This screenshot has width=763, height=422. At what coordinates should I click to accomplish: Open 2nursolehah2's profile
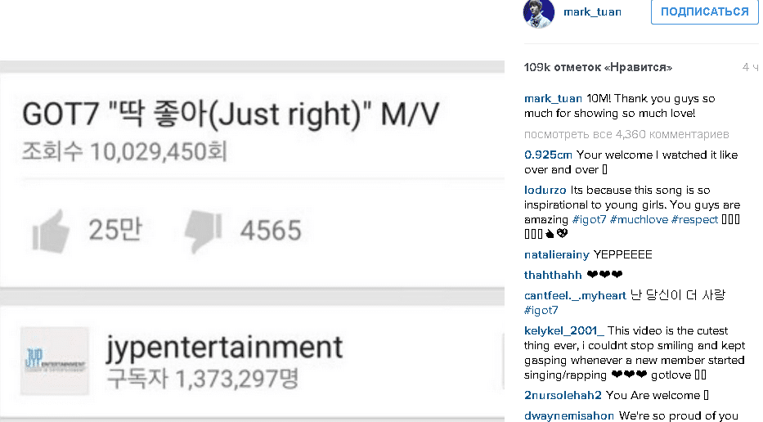point(563,395)
